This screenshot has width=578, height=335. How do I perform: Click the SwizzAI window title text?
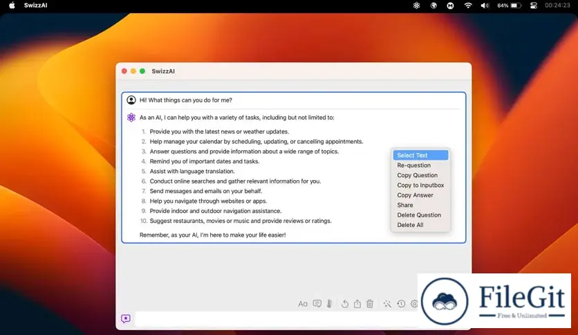(163, 71)
